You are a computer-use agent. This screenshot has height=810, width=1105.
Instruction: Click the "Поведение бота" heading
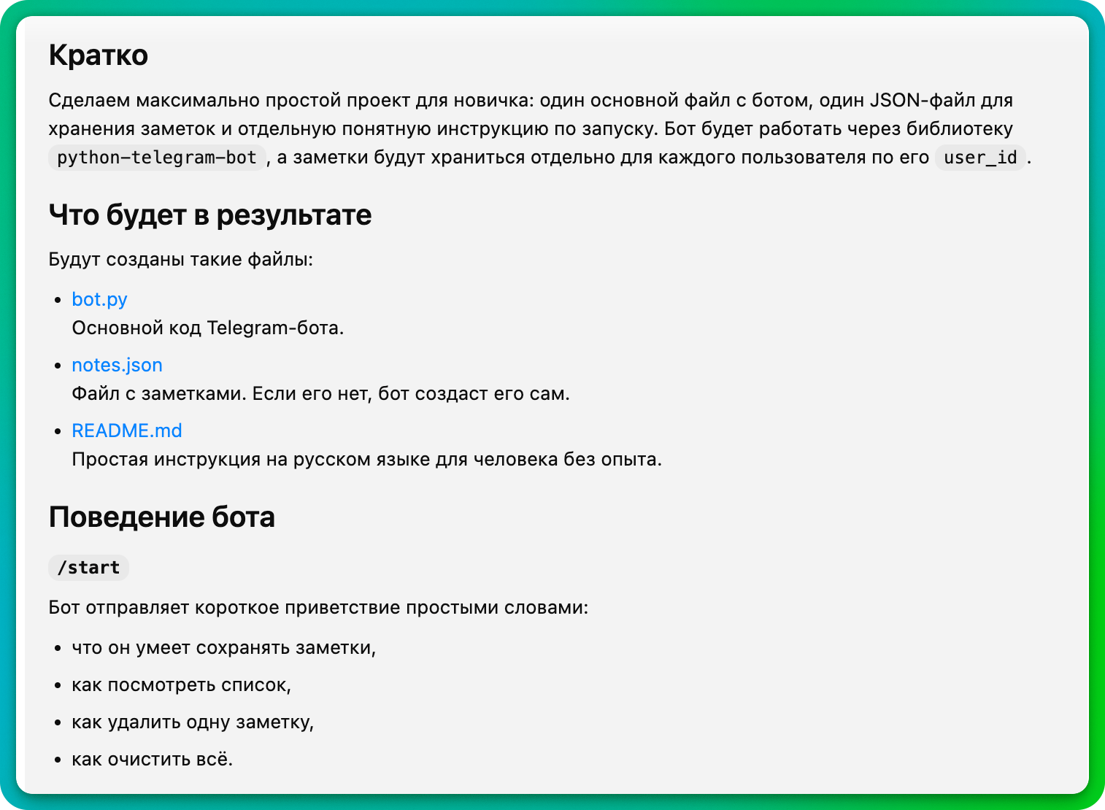(x=162, y=517)
